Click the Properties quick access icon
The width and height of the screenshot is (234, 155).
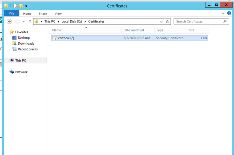pos(15,6)
